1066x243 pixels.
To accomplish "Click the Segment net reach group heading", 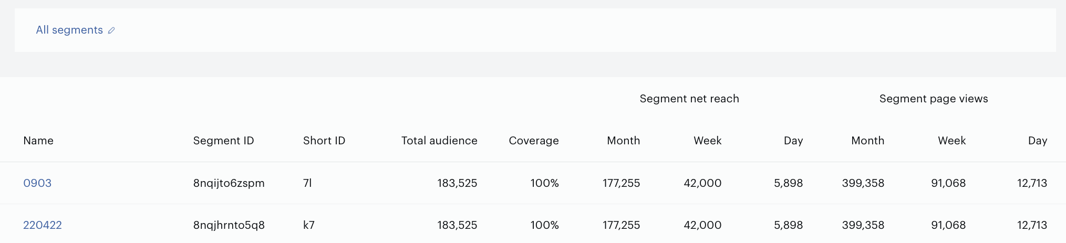I will point(689,99).
